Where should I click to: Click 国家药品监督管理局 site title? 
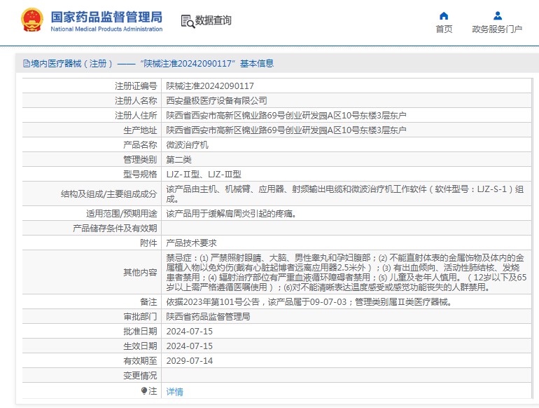pyautogui.click(x=106, y=17)
